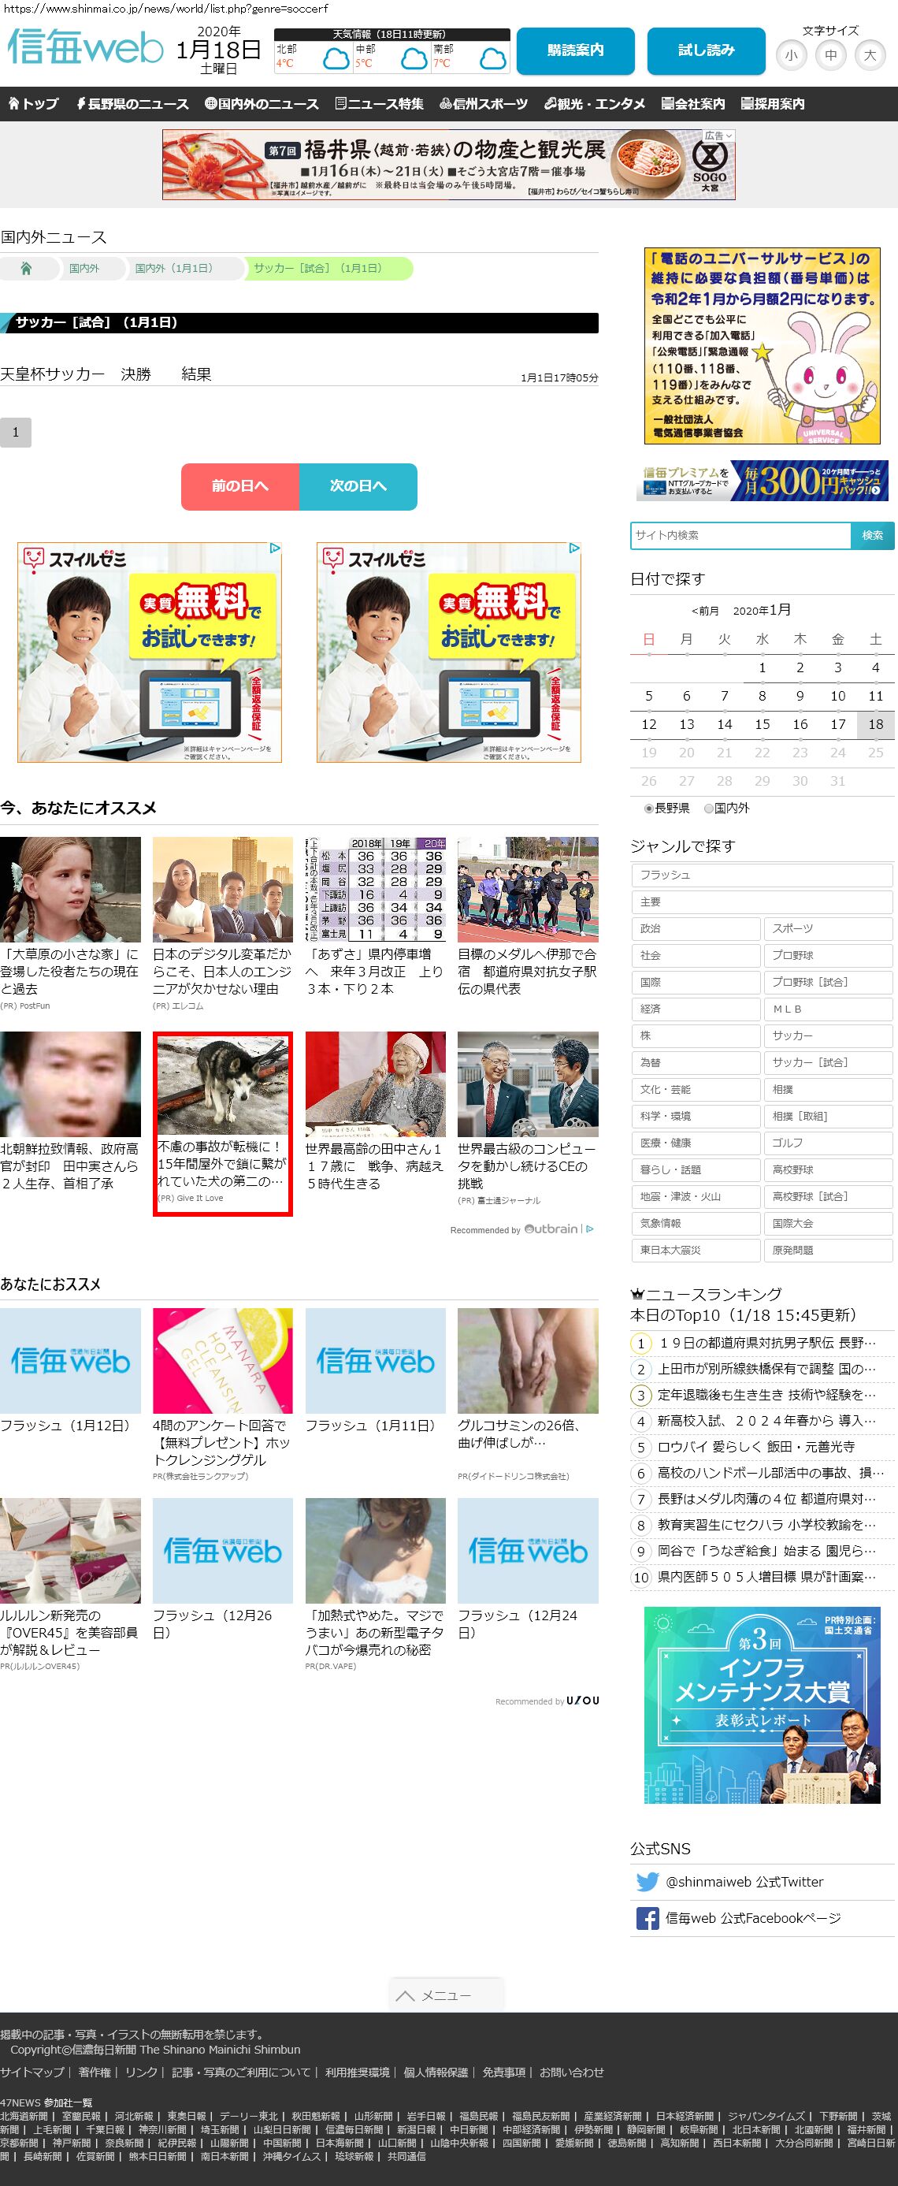Click the AdChoices icon on the left スマイルゼミ ad

tap(275, 548)
